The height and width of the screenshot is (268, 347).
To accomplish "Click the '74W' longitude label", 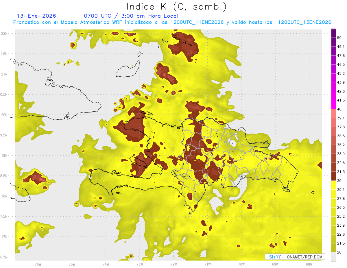I will [106, 264].
